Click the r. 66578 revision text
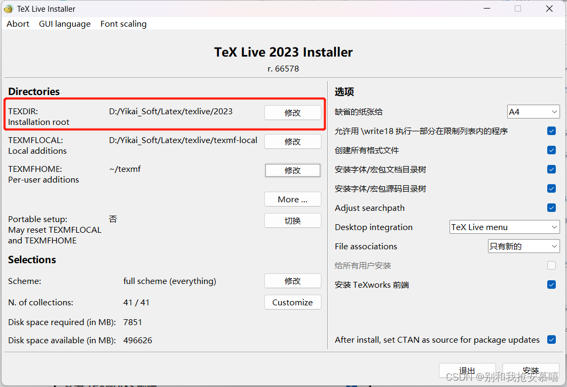Viewport: 567px width, 387px height. 283,69
